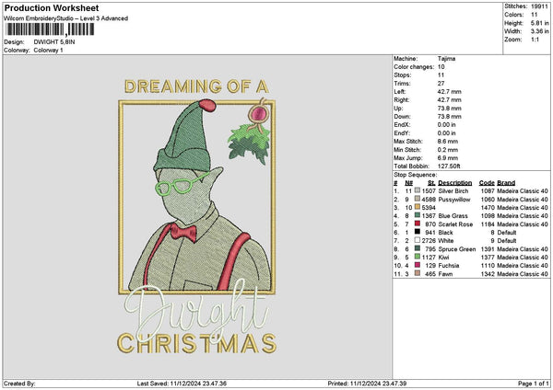Click the 'Description' column header
This screenshot has height=390, width=553.
[455, 183]
